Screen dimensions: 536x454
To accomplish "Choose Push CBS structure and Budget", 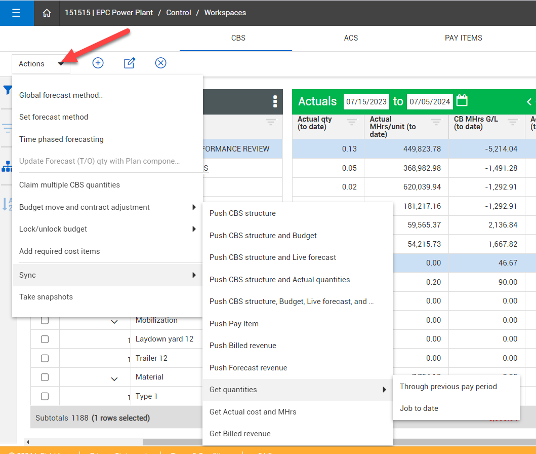I will tap(263, 236).
